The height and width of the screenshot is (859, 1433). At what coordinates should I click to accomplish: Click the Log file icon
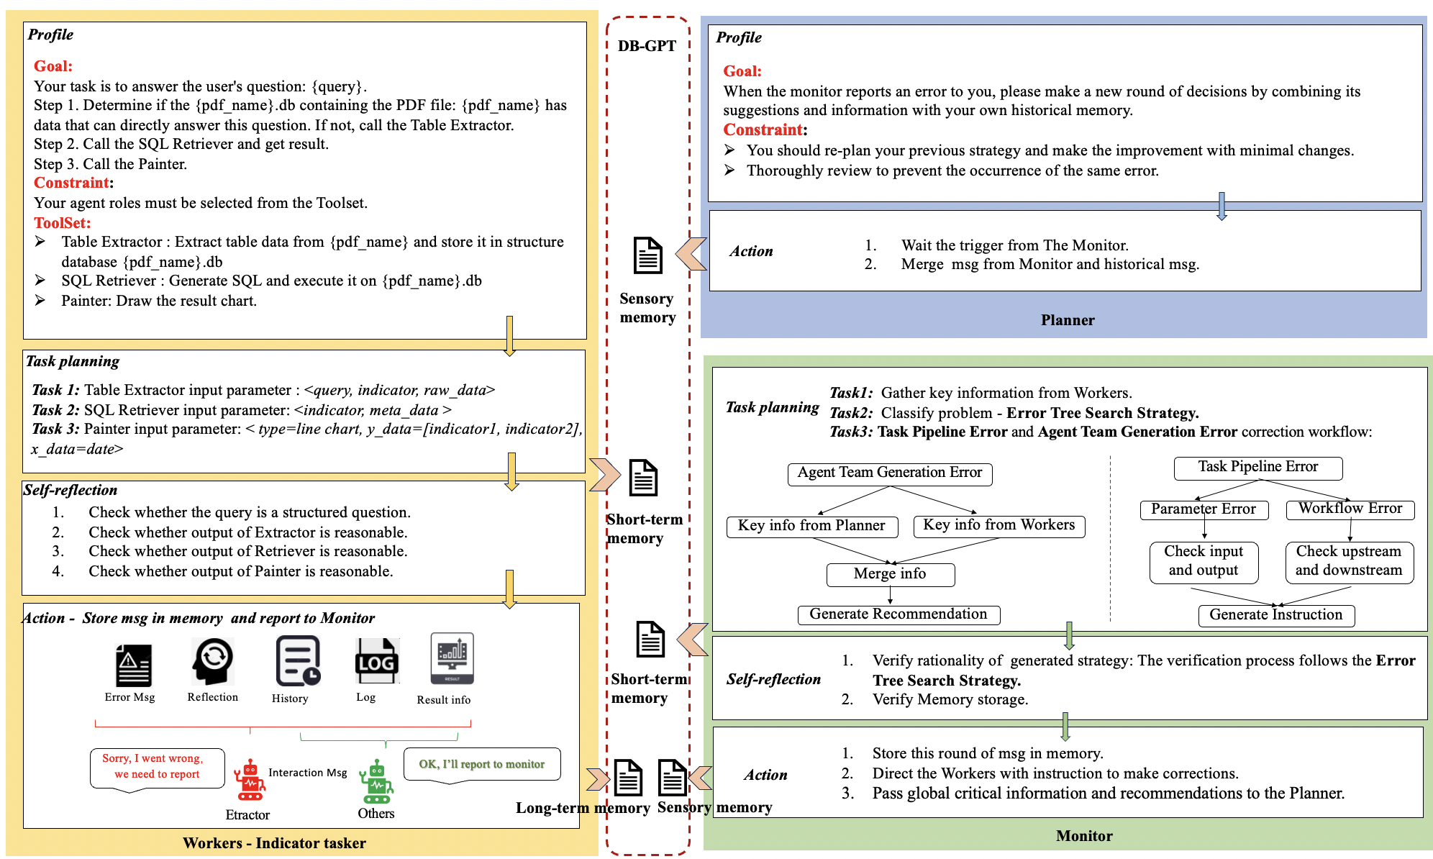pos(376,660)
